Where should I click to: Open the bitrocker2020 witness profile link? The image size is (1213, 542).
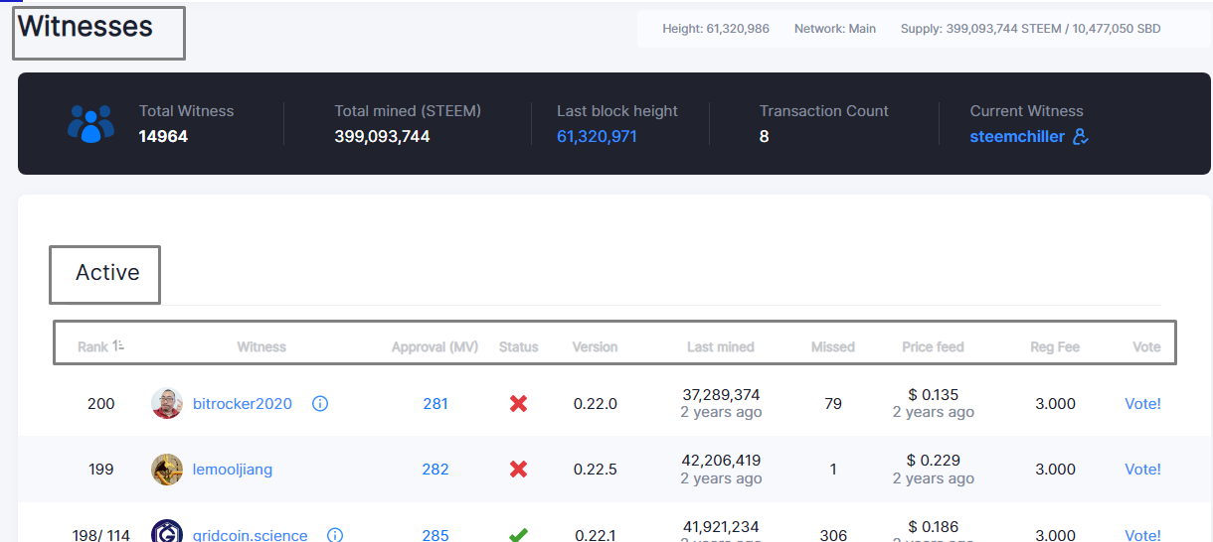pos(243,404)
